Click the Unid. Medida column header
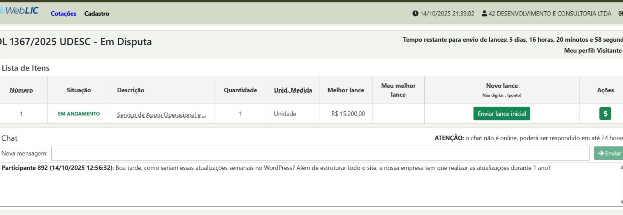The height and width of the screenshot is (215, 623). click(293, 90)
